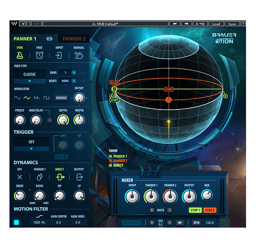Click the Mixer Output knob

(x=189, y=197)
